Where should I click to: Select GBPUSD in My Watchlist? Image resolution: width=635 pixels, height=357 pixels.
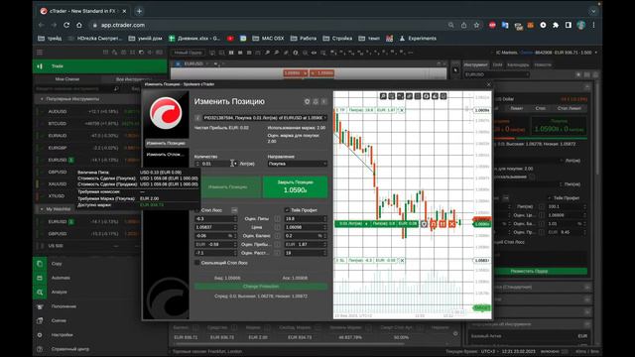pyautogui.click(x=58, y=234)
